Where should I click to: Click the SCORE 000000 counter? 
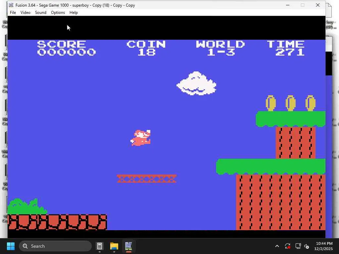66,48
